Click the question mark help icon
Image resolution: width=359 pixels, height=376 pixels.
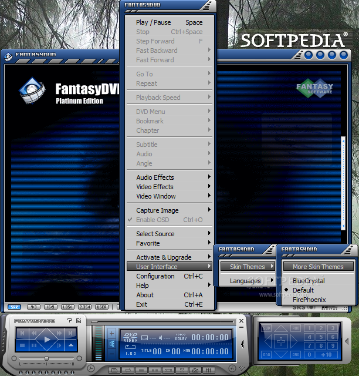pyautogui.click(x=69, y=321)
